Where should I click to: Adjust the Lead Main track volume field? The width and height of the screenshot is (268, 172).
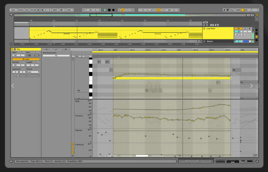coord(239,32)
